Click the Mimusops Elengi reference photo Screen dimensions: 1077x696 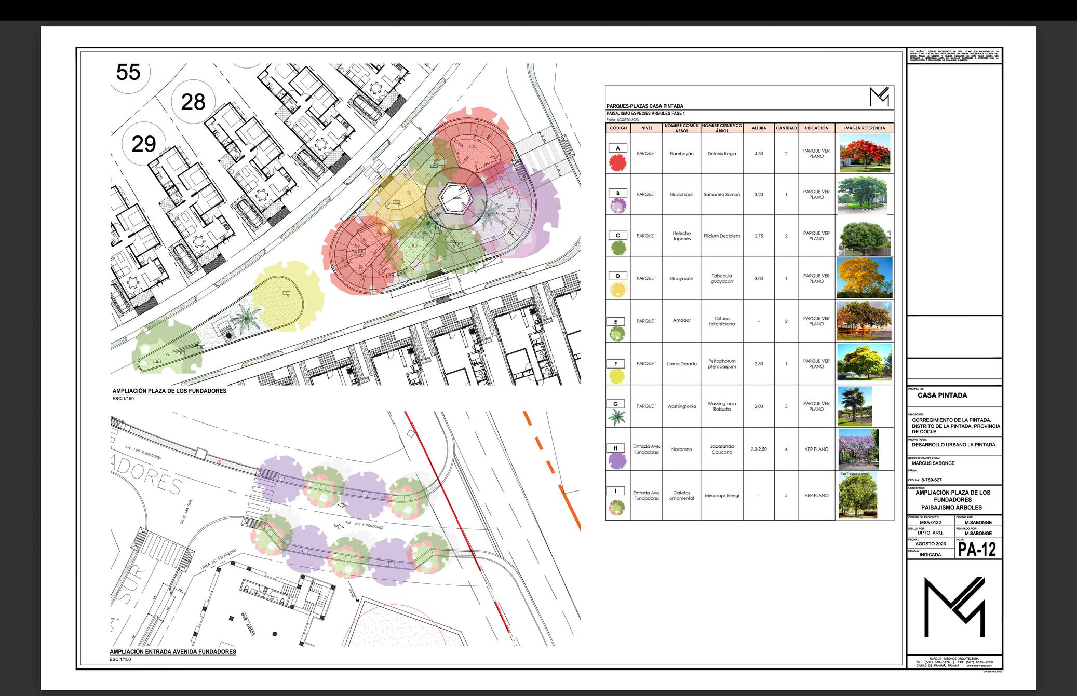click(x=858, y=495)
